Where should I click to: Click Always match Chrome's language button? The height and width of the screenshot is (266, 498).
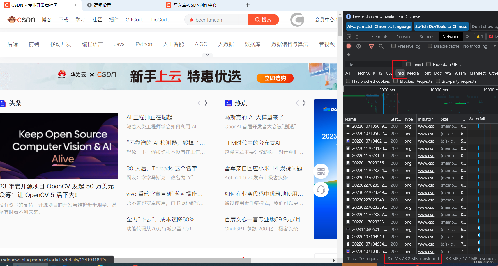(x=379, y=27)
